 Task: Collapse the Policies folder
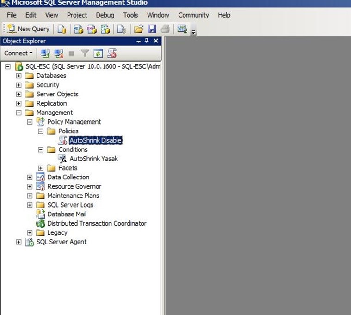click(41, 131)
